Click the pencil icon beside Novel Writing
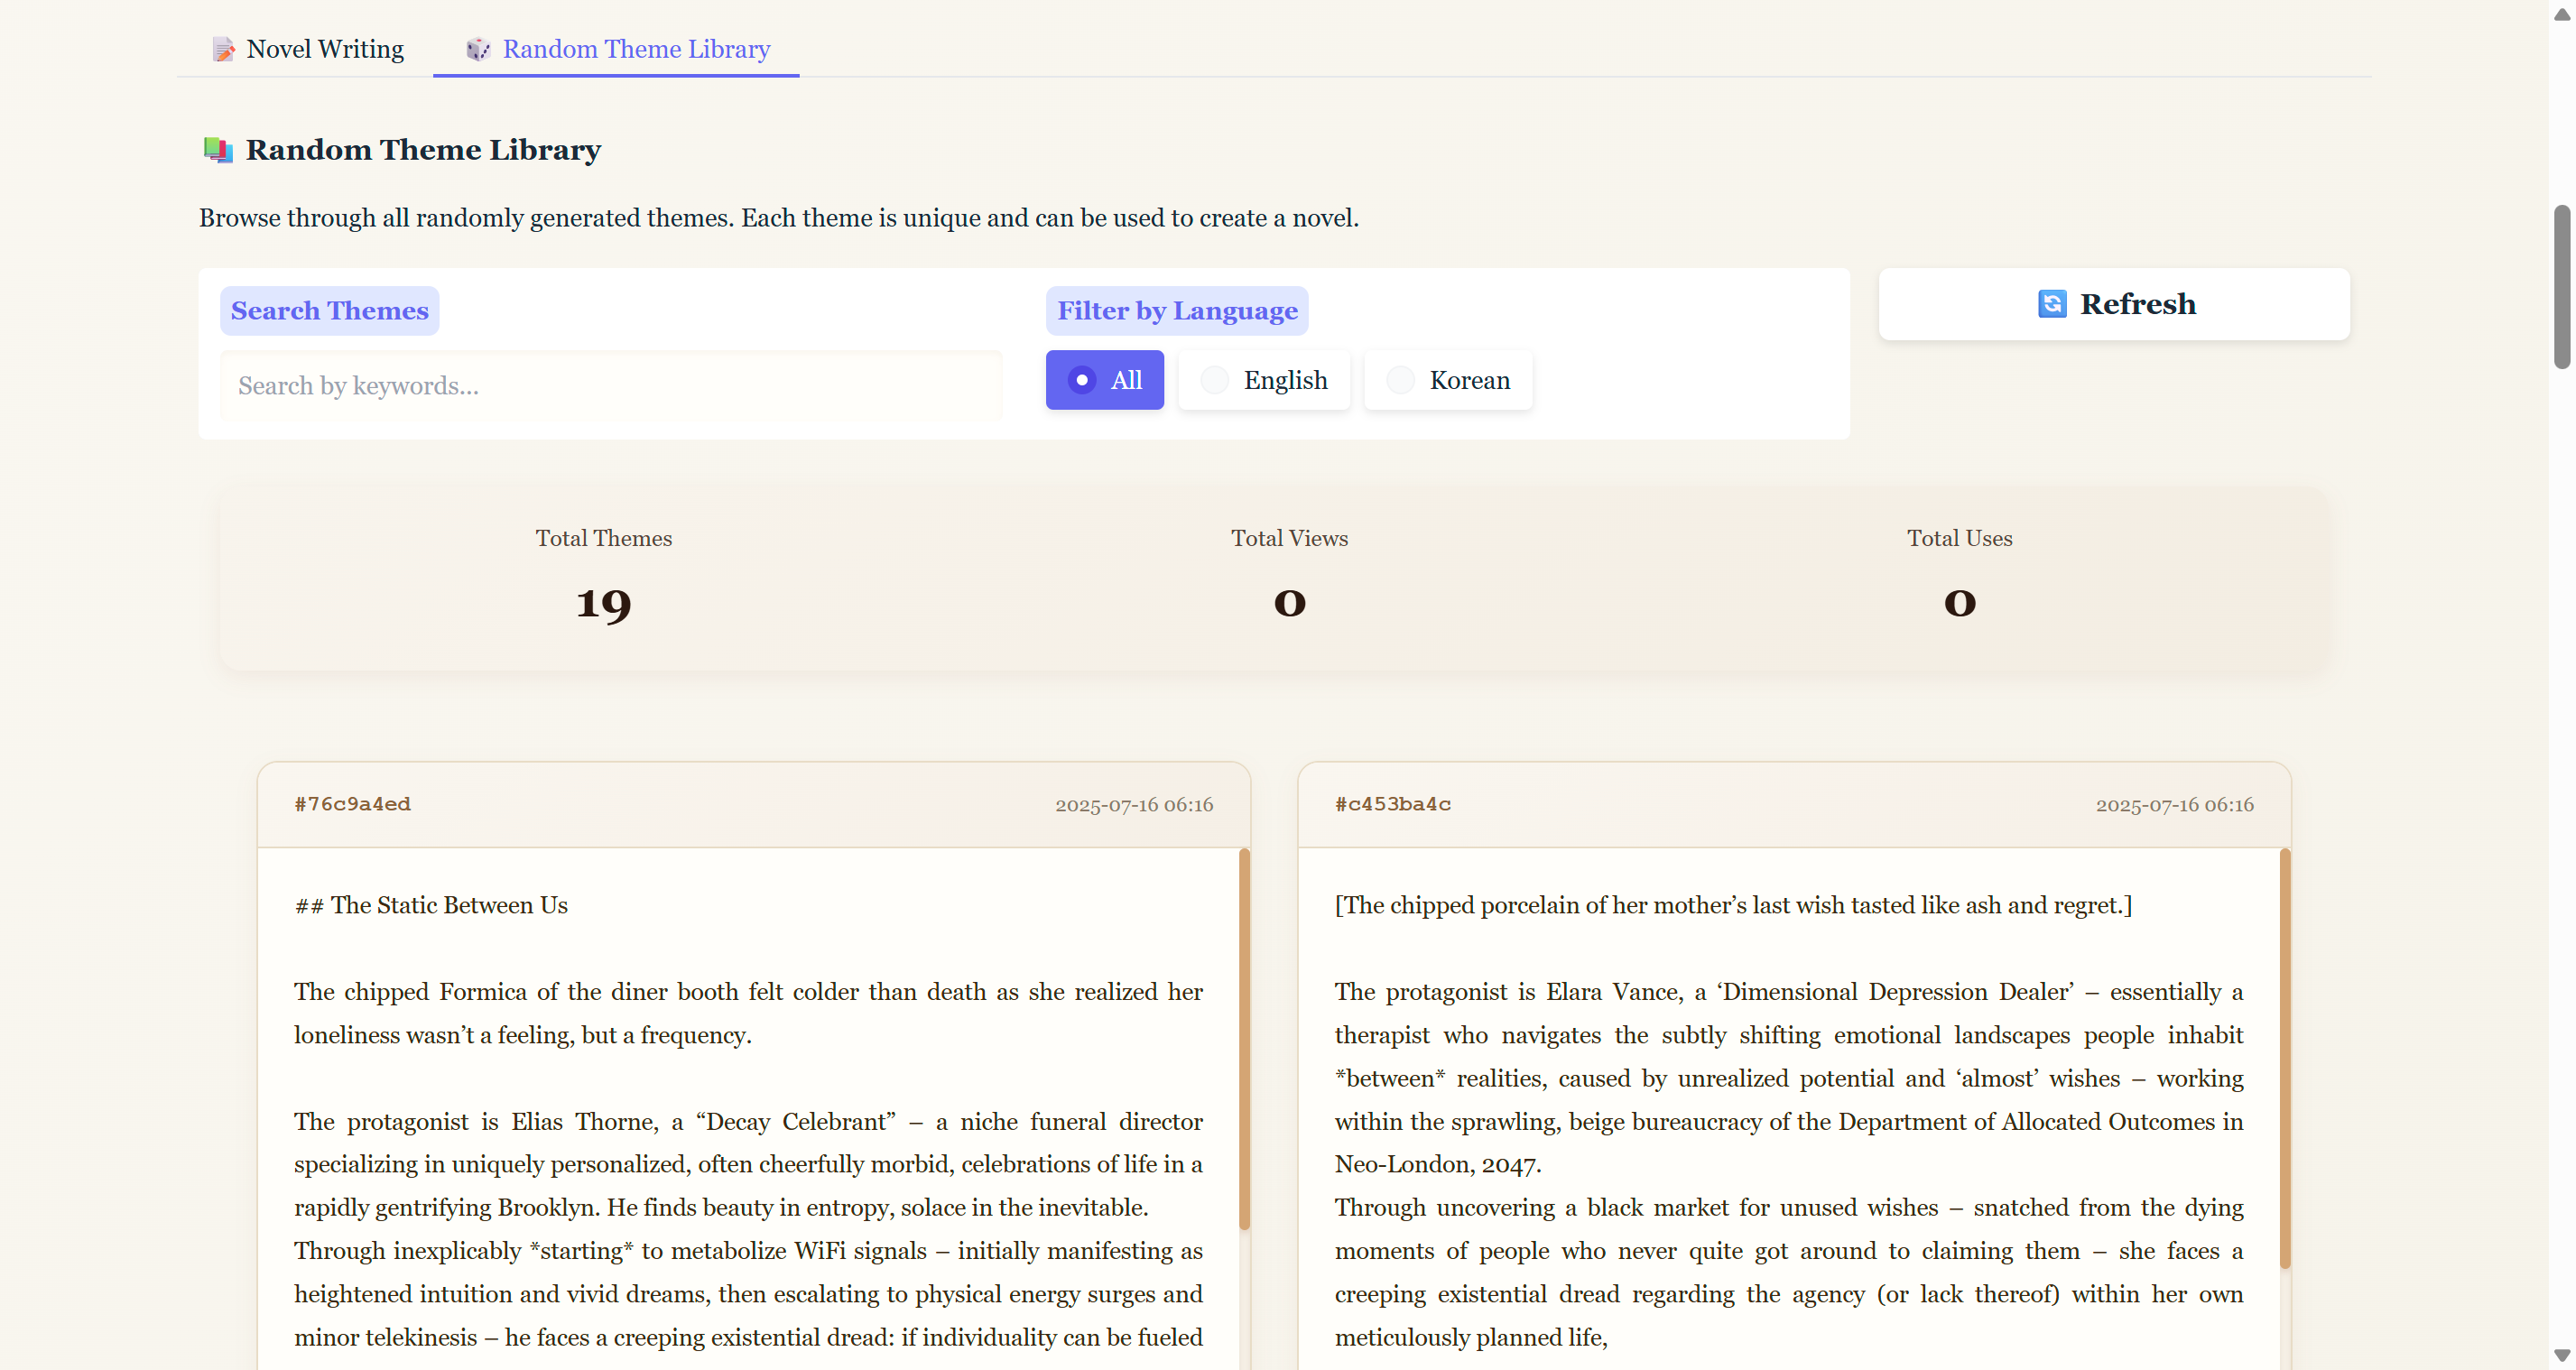Screen dimensions: 2576x1370 pyautogui.click(x=223, y=49)
